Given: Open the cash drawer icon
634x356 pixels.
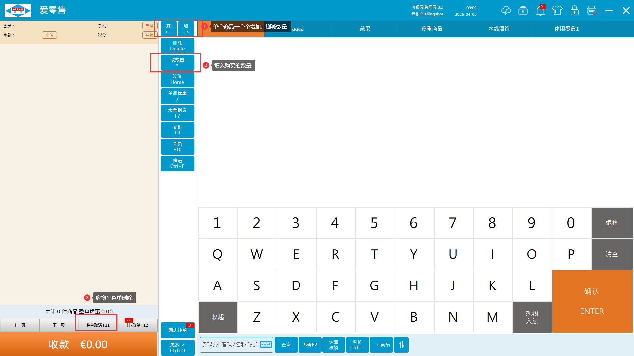Looking at the screenshot, I should [523, 11].
